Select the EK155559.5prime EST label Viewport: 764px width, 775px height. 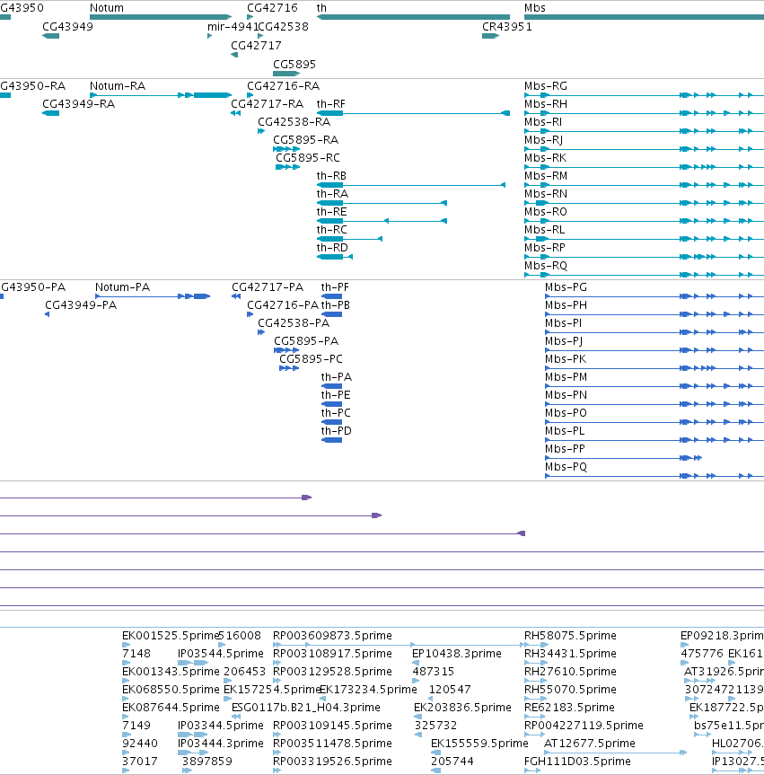pos(479,744)
